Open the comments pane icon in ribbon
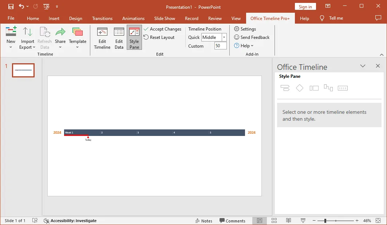 coord(378,18)
